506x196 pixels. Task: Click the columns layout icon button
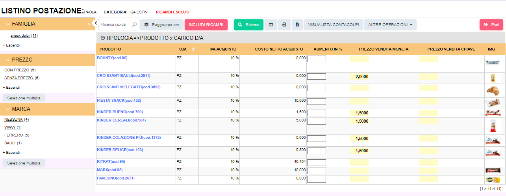coord(271,24)
